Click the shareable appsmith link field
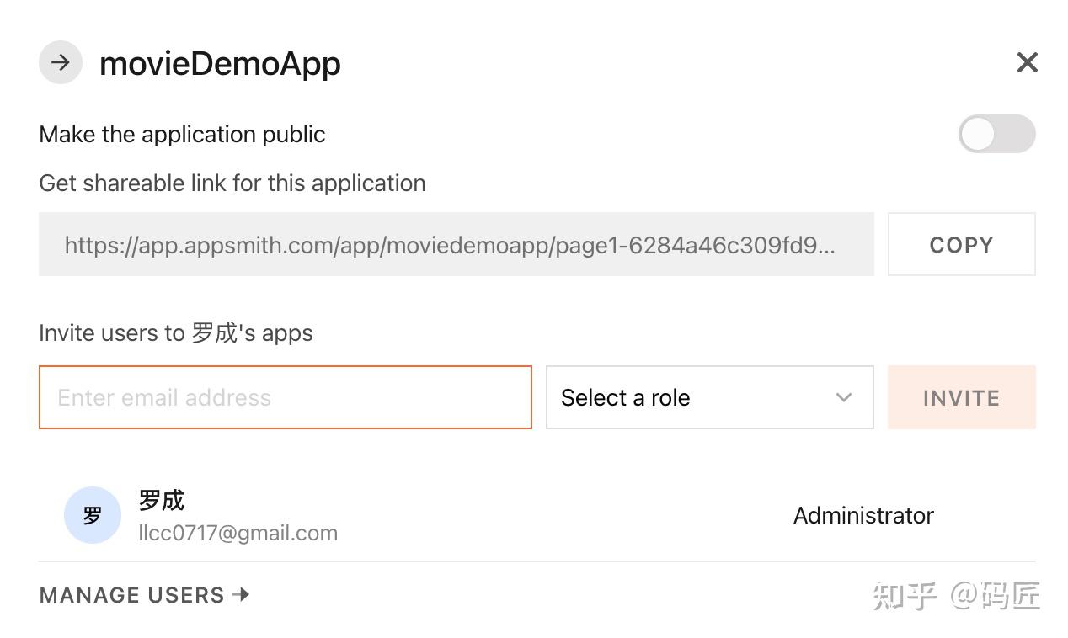1068x638 pixels. click(457, 244)
